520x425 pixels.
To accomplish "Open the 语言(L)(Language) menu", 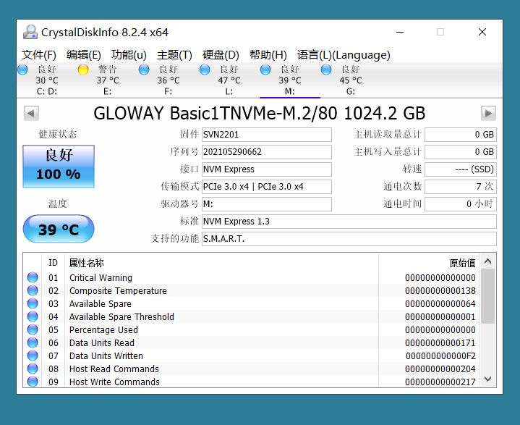I will point(344,55).
